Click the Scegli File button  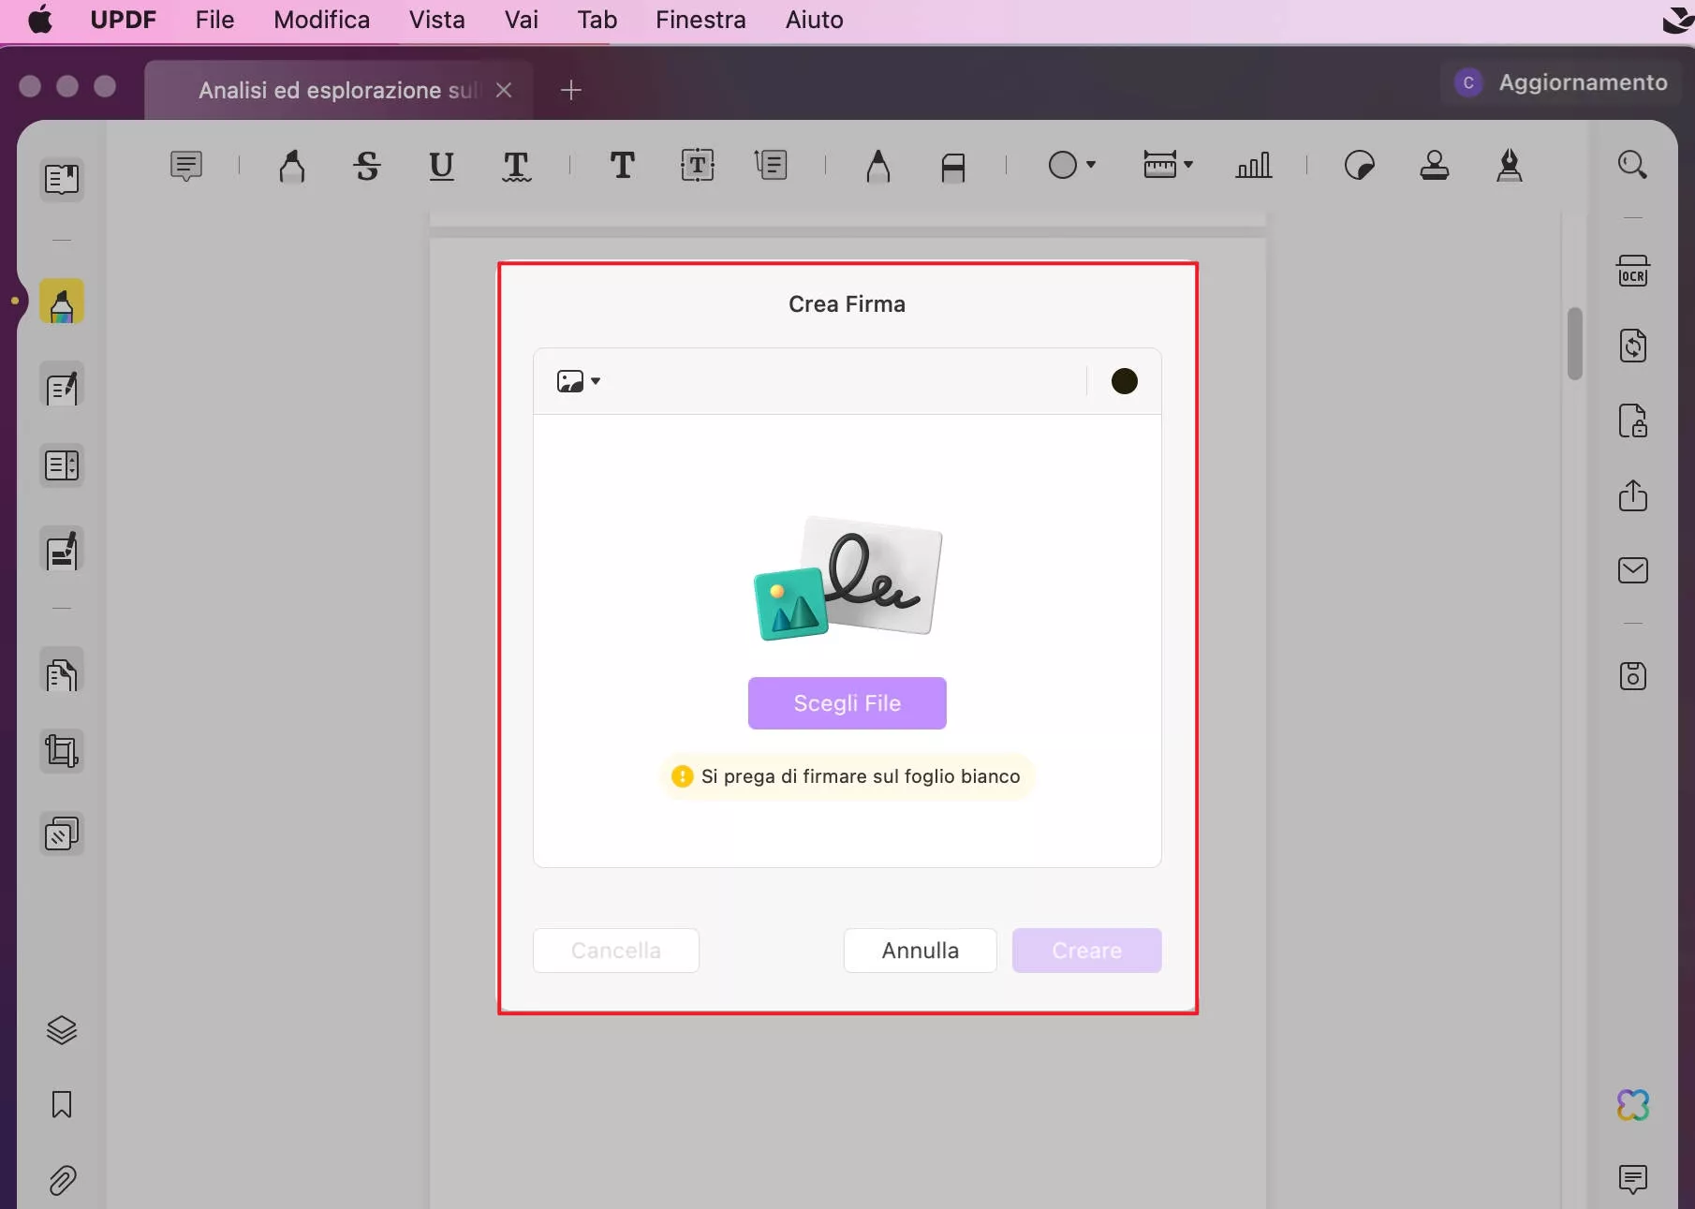(847, 703)
